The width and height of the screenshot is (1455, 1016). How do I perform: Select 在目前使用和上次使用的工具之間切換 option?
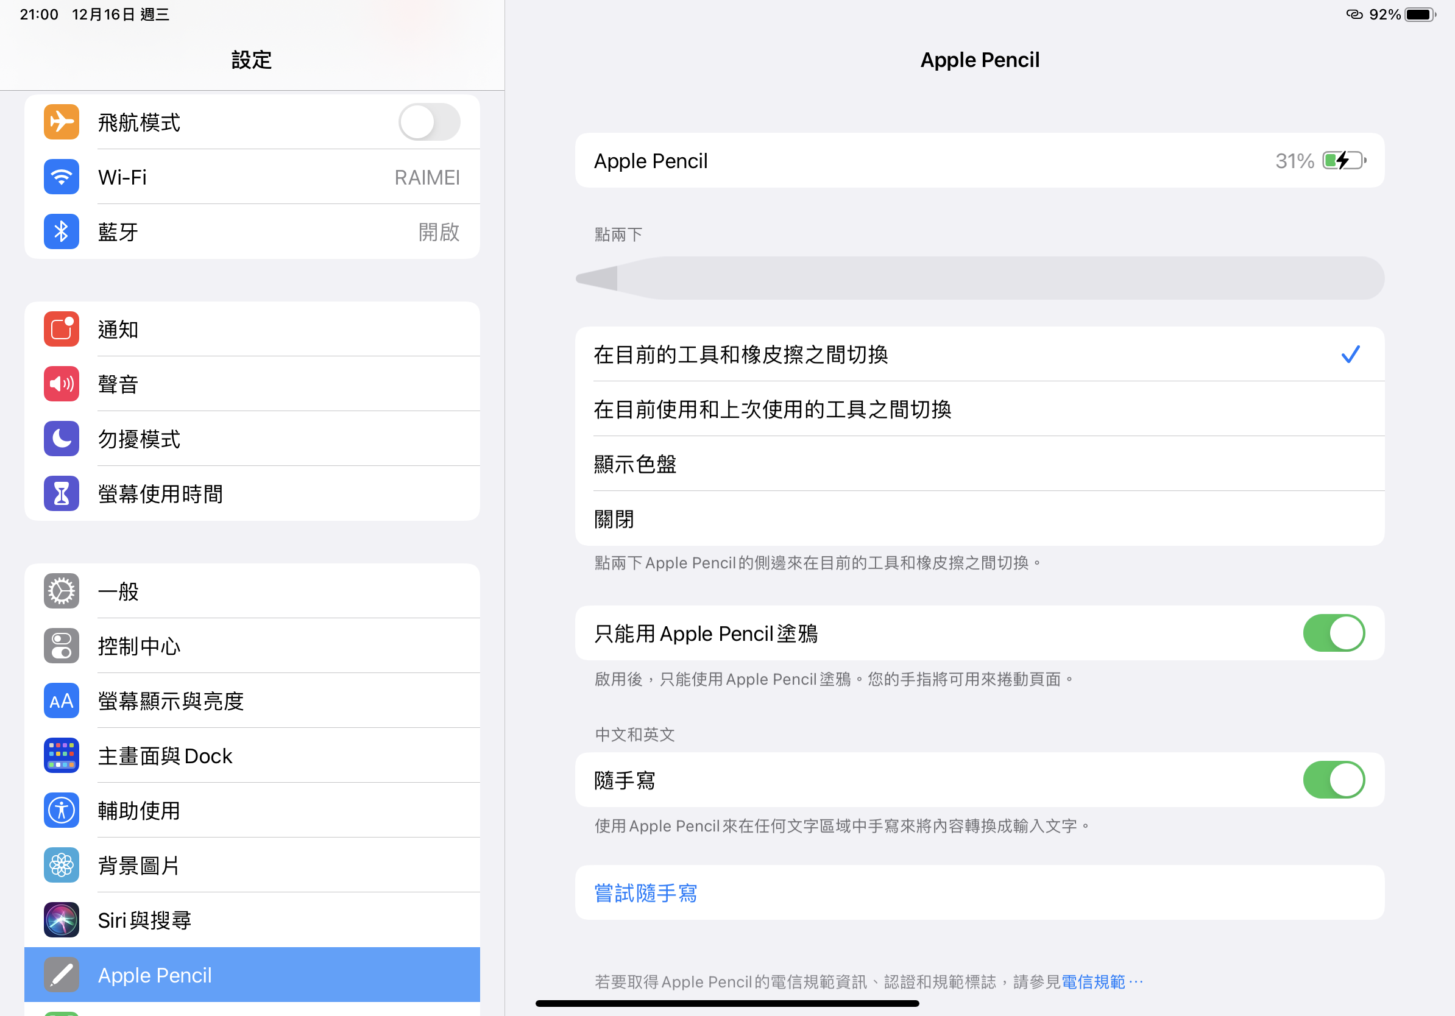coord(979,409)
